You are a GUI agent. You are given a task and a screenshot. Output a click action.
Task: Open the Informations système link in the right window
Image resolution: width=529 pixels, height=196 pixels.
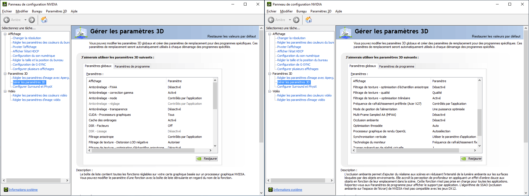288,190
